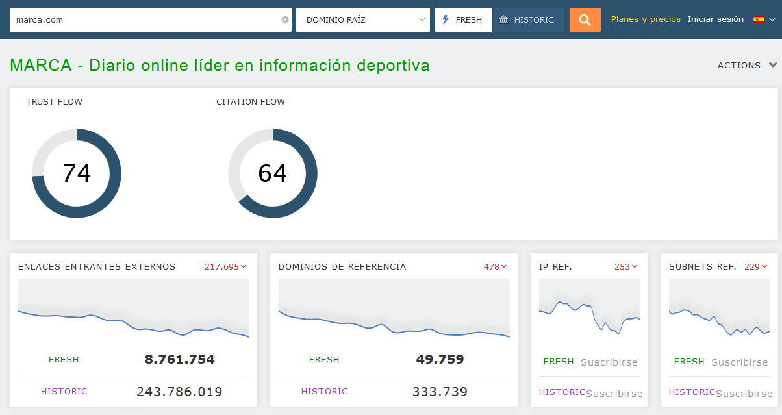Screen dimensions: 782x415
Task: Click Suscribirse next to IP Ref Historic
Action: (x=614, y=393)
